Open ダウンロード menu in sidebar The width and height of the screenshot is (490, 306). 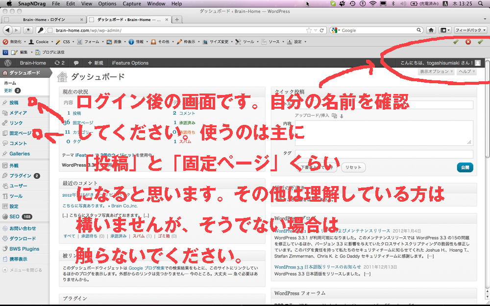[x=23, y=238]
